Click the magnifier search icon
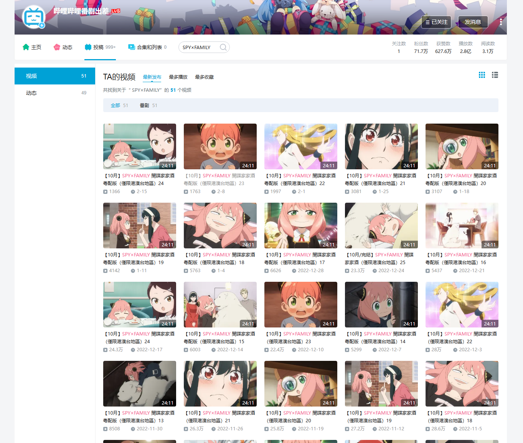Screen dimensions: 523x443 pos(223,47)
